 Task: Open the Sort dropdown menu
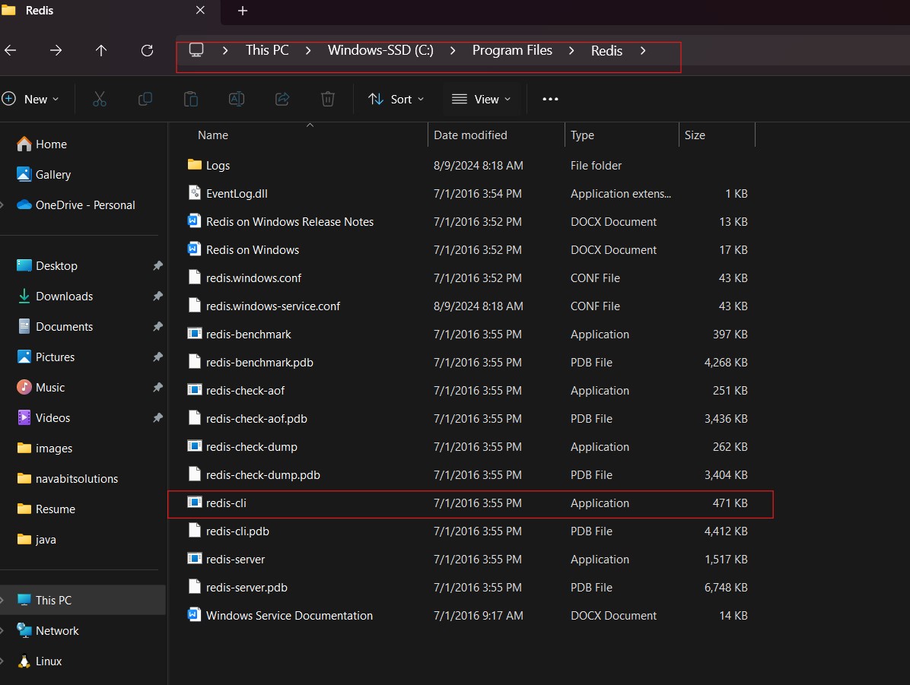click(x=396, y=99)
